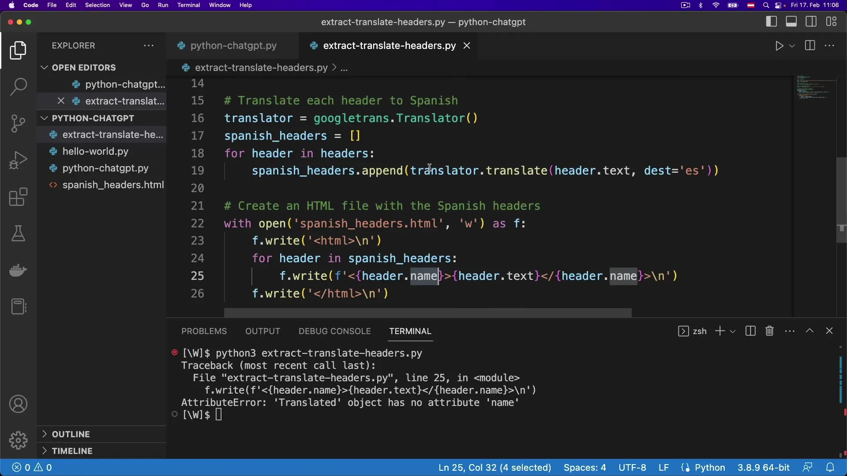Focus the terminal prompt input
Image resolution: width=847 pixels, height=476 pixels.
219,415
